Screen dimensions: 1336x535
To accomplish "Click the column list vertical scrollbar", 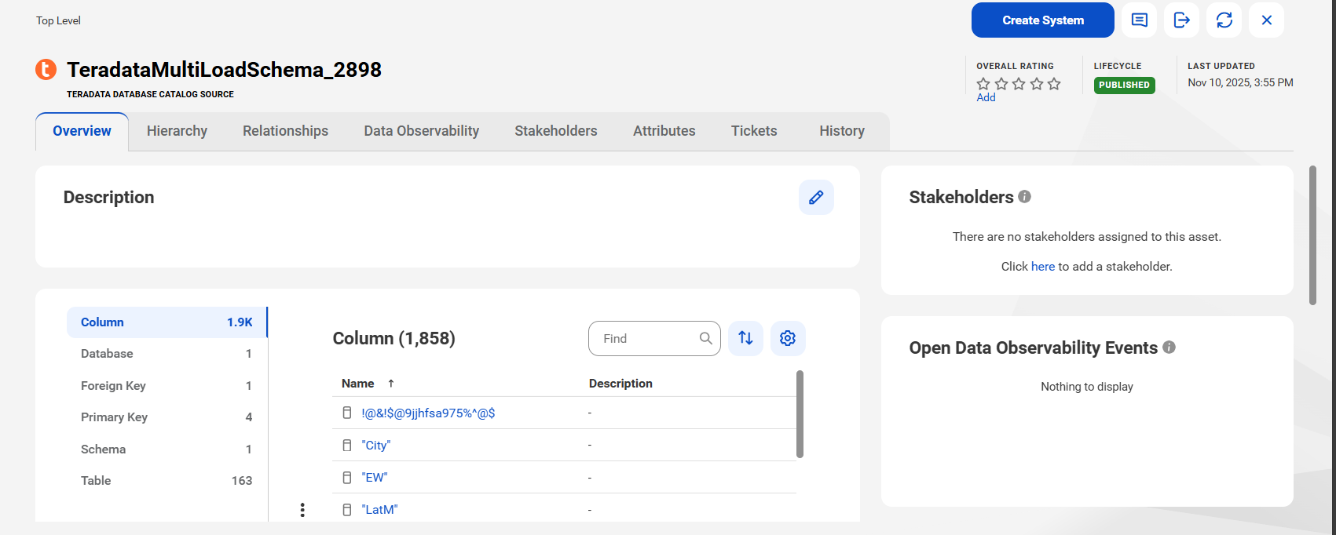I will tap(800, 414).
